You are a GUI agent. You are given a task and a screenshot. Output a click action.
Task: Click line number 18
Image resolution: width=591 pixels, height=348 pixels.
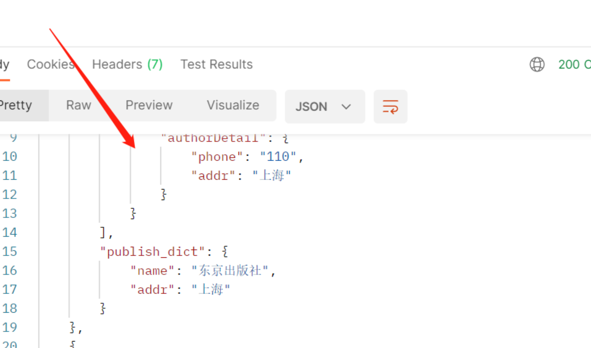(10, 309)
